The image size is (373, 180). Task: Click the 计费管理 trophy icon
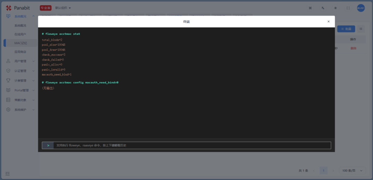point(8,80)
